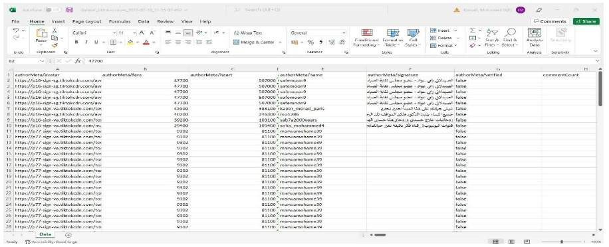Screen dimensions: 609x247
Task: Switch to the Review tab
Action: [166, 21]
